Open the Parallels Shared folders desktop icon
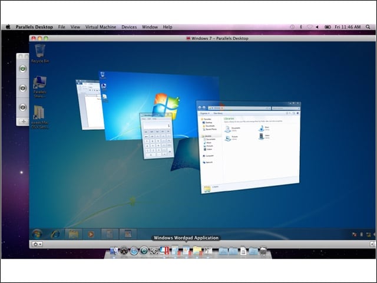 coord(39,87)
